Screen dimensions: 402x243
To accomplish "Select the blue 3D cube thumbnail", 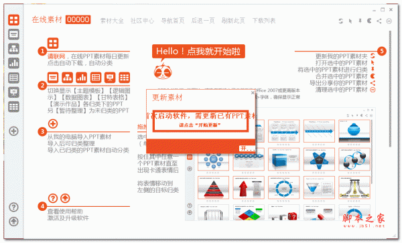I will click(284, 159).
